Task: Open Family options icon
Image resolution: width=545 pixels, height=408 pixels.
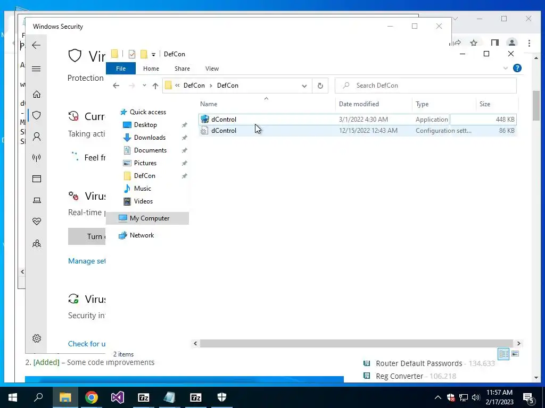Action: 37,243
